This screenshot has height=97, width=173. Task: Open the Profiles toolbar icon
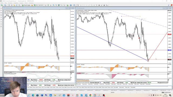(x=5, y=5)
